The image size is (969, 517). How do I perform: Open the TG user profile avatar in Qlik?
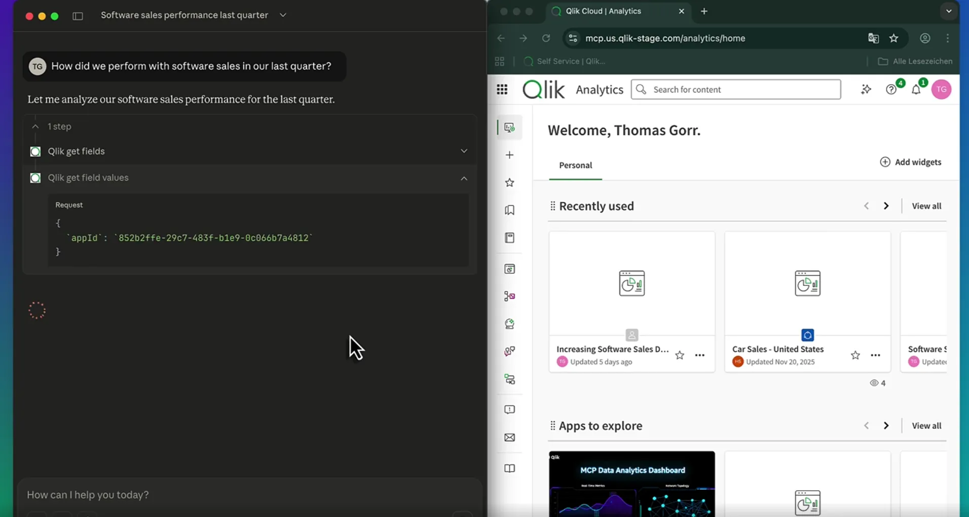[x=941, y=89]
